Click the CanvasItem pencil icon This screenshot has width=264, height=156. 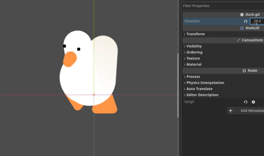click(238, 40)
